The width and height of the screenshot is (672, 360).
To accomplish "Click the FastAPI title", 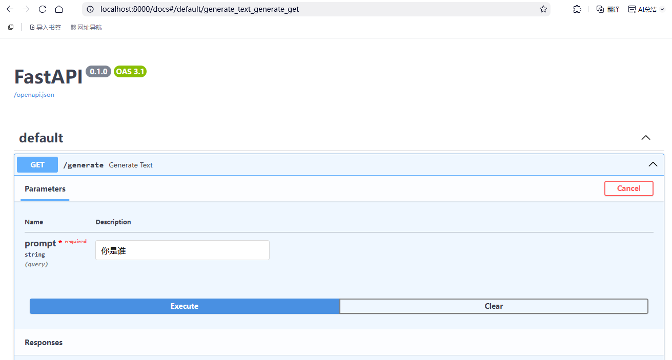I will pos(48,77).
